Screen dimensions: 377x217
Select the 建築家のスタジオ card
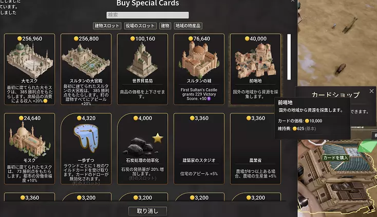point(199,149)
